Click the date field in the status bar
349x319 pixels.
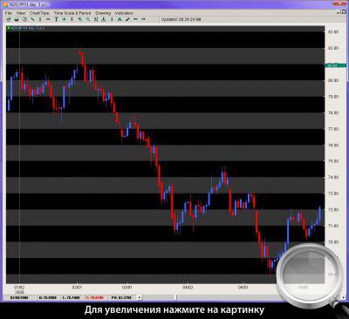19,297
